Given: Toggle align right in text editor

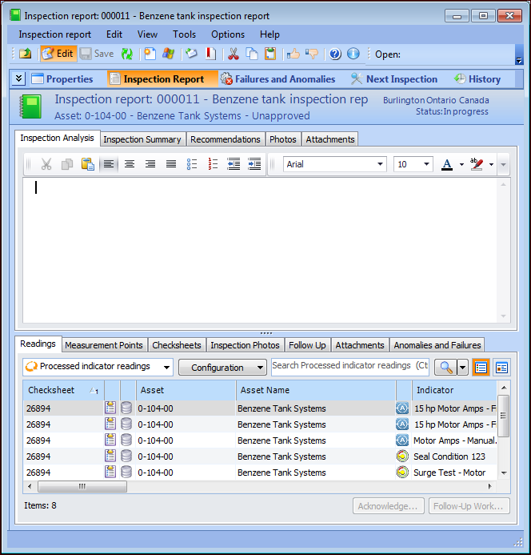Looking at the screenshot, I should [x=150, y=164].
